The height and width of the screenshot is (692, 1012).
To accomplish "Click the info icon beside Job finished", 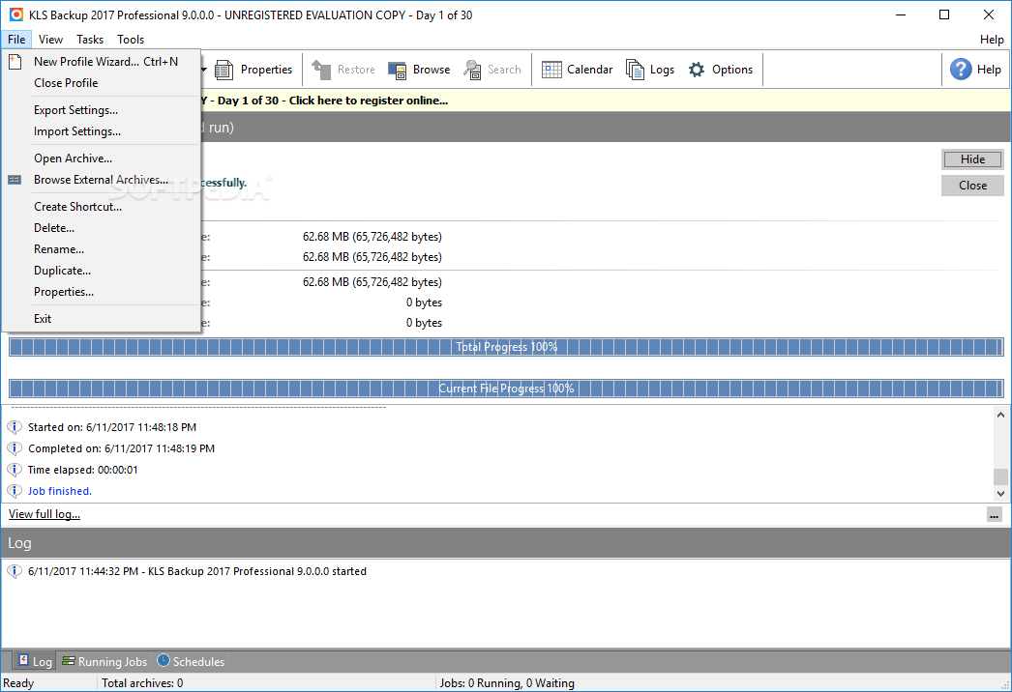I will click(x=15, y=491).
